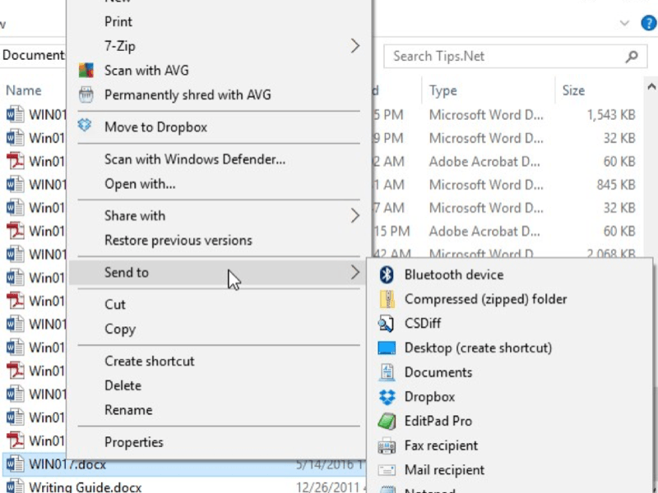Click the Search Tips.Net field
658x493 pixels.
pos(515,57)
